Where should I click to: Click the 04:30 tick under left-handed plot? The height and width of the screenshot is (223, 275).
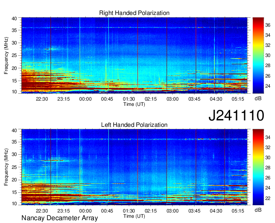coord(216,211)
